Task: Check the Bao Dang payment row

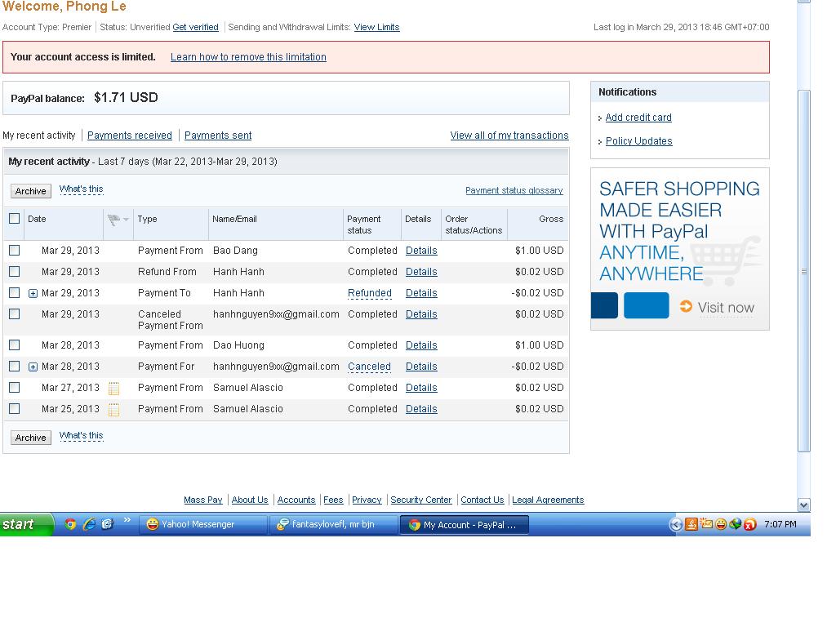Action: click(x=15, y=250)
